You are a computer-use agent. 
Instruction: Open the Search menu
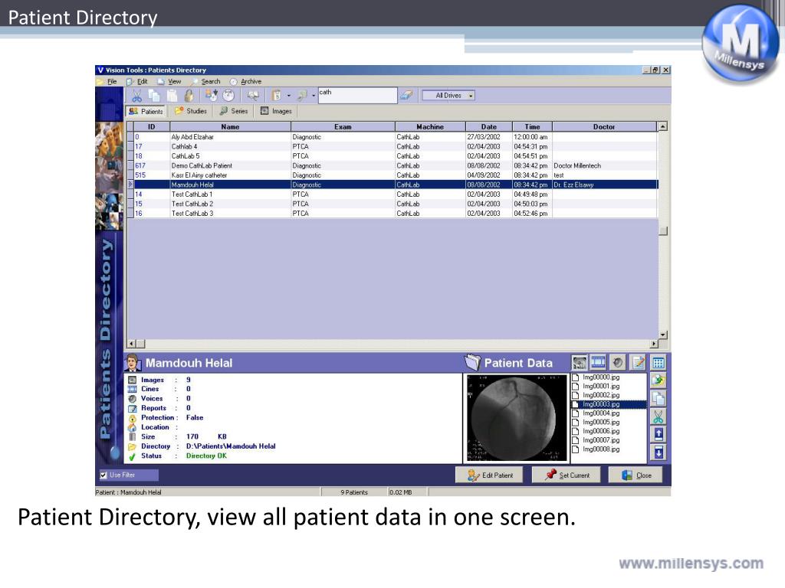(210, 81)
